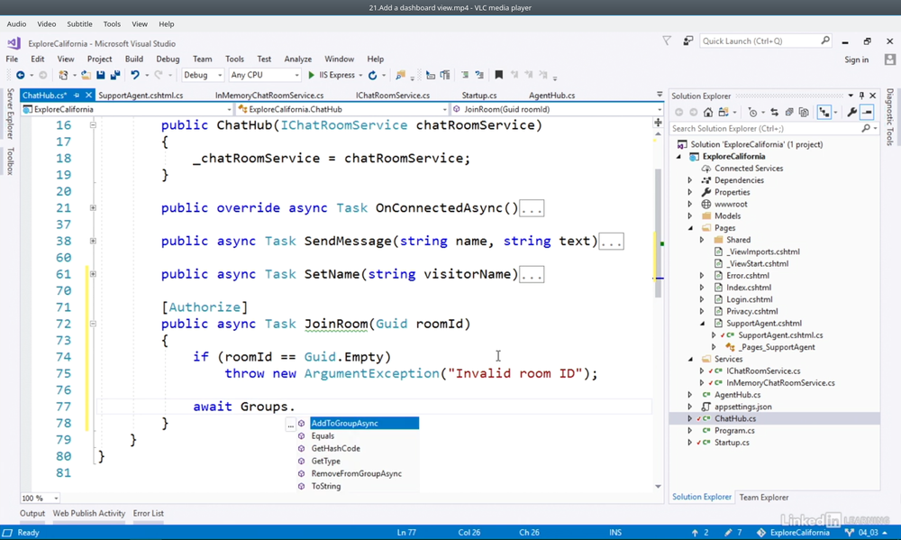Collapse the JoinRoom method outlining box
Screen dimensions: 901x540
point(93,324)
